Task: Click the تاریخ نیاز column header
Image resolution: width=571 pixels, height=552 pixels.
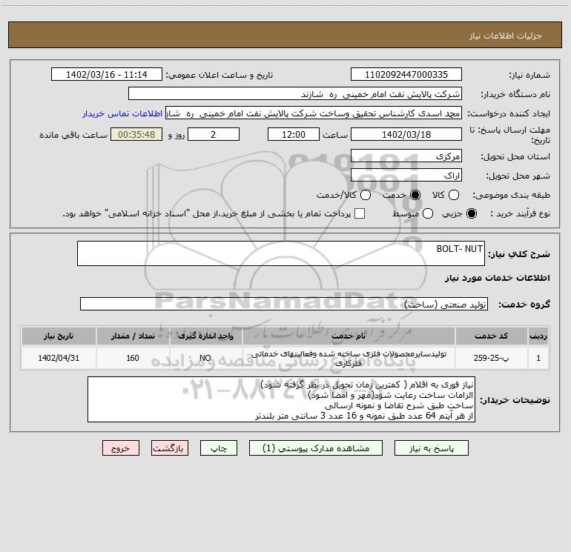Action: (x=59, y=336)
